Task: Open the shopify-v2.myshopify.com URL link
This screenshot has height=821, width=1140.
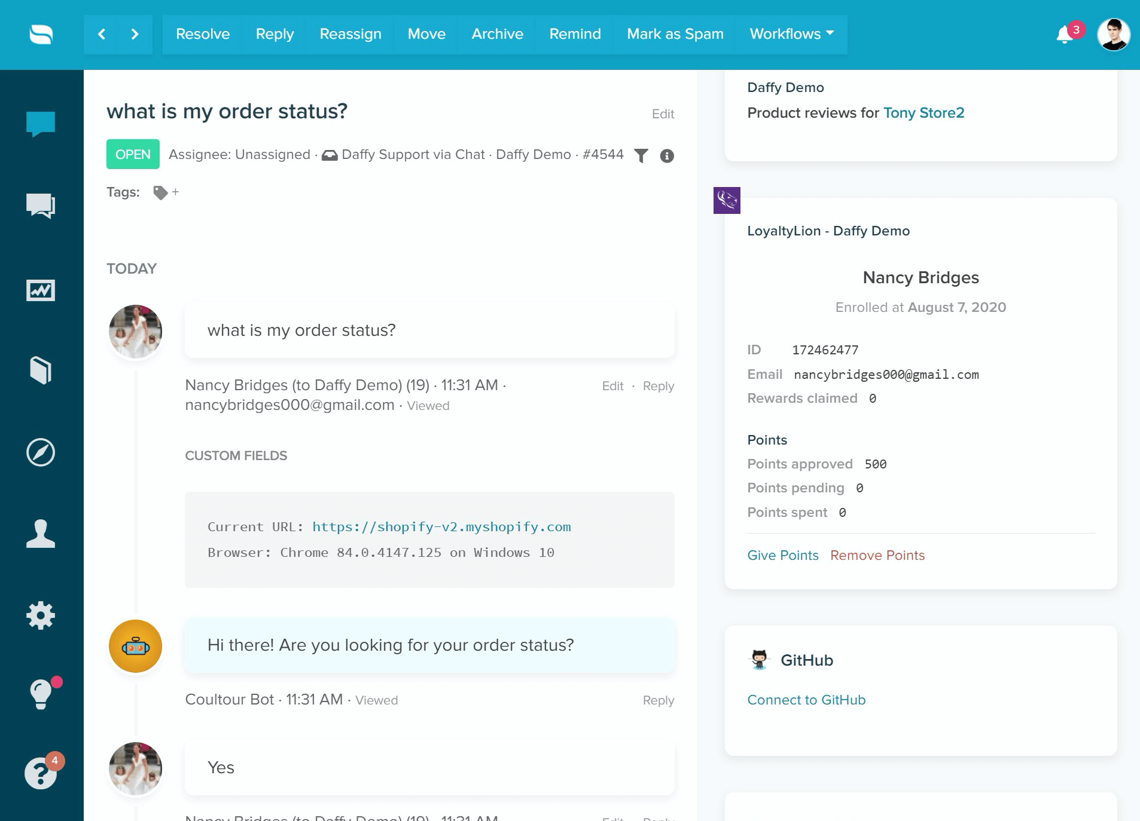Action: click(x=441, y=527)
